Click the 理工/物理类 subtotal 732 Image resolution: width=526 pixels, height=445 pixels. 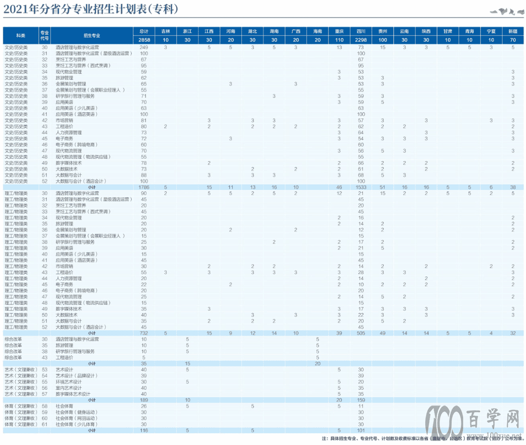pyautogui.click(x=144, y=333)
